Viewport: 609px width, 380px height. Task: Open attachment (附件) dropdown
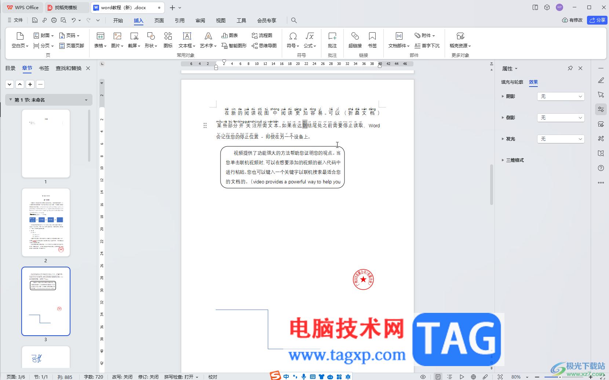tap(425, 36)
